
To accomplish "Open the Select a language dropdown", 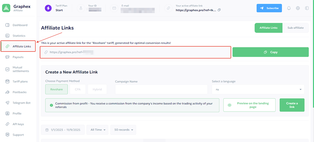I will [x=258, y=90].
